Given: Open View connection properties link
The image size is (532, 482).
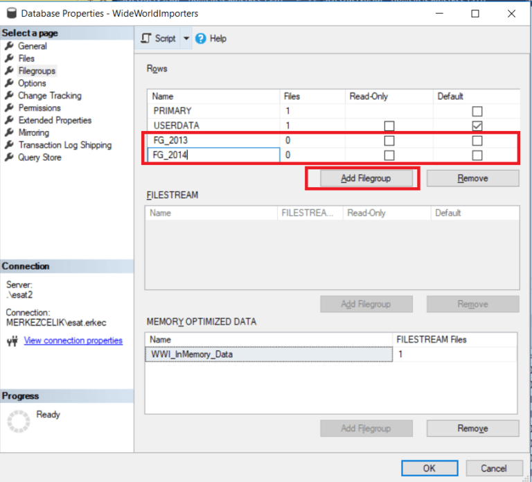Looking at the screenshot, I should [x=73, y=341].
